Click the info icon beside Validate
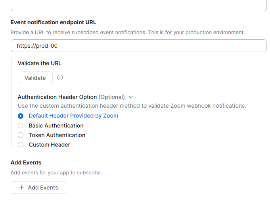Viewport: 270px width, 201px height. [x=60, y=78]
